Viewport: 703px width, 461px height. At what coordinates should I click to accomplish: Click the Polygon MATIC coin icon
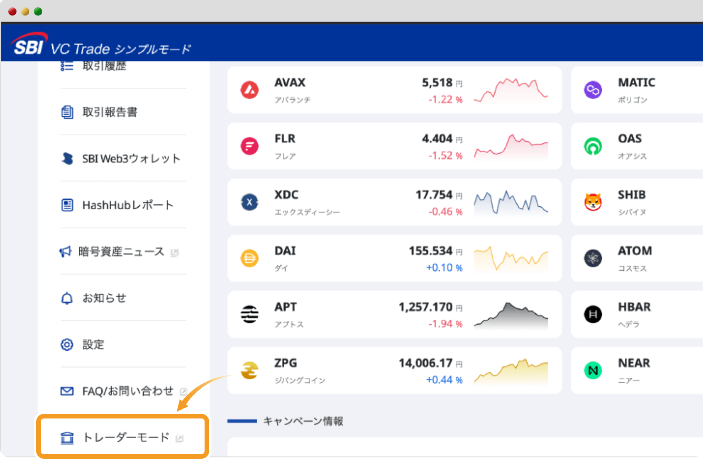point(593,90)
